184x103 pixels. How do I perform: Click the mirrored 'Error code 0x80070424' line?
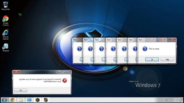click(x=52, y=82)
